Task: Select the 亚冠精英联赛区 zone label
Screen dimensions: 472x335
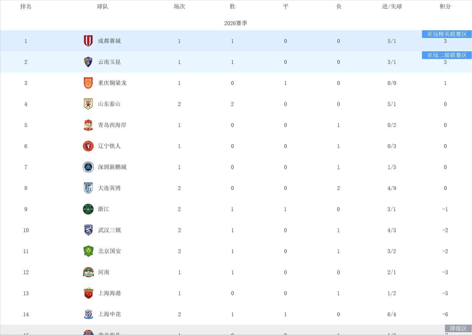Action: [x=447, y=34]
